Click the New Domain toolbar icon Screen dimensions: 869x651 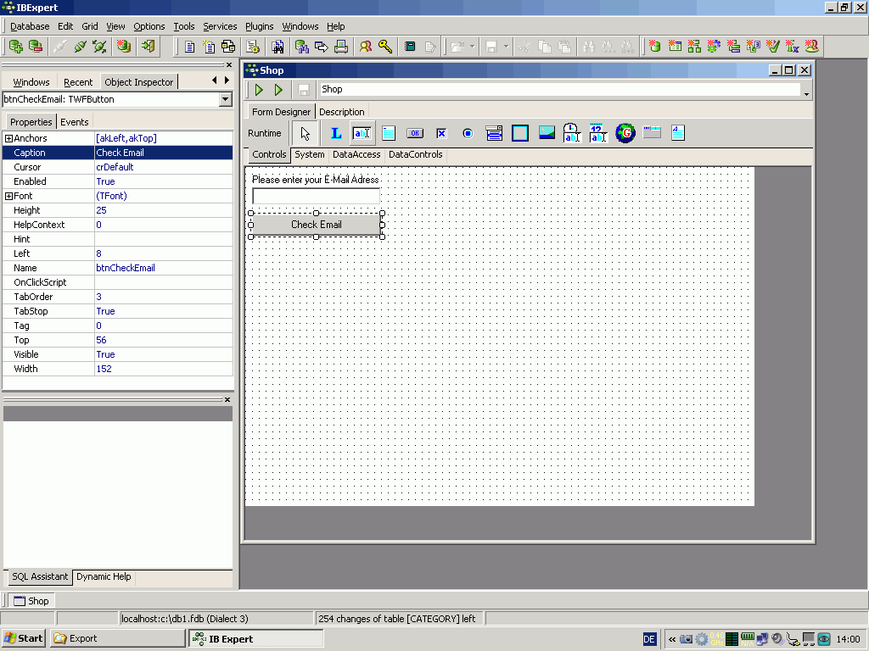(655, 47)
